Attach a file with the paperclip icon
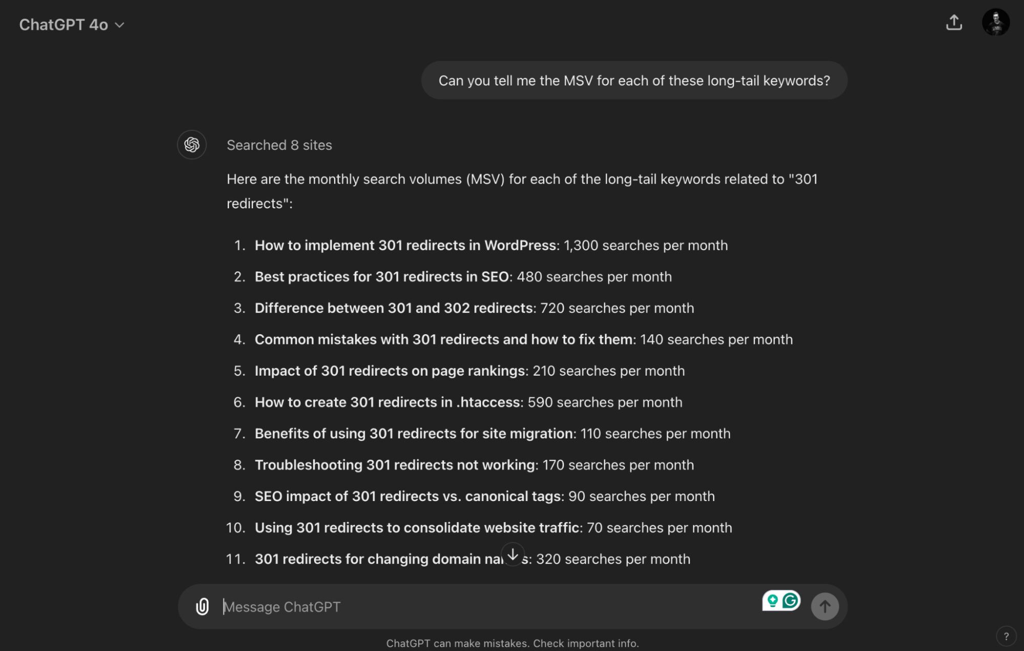 click(202, 606)
